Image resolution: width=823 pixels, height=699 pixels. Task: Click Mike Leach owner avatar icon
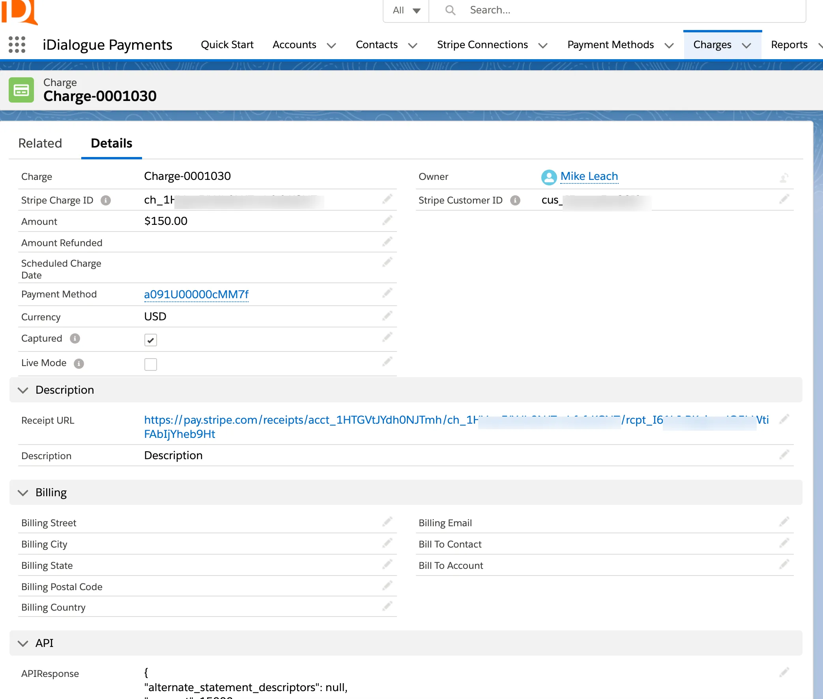click(x=549, y=177)
